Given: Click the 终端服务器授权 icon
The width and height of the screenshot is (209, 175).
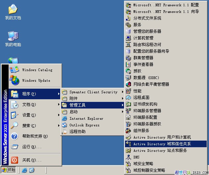Looking at the screenshot, I should [x=128, y=124].
